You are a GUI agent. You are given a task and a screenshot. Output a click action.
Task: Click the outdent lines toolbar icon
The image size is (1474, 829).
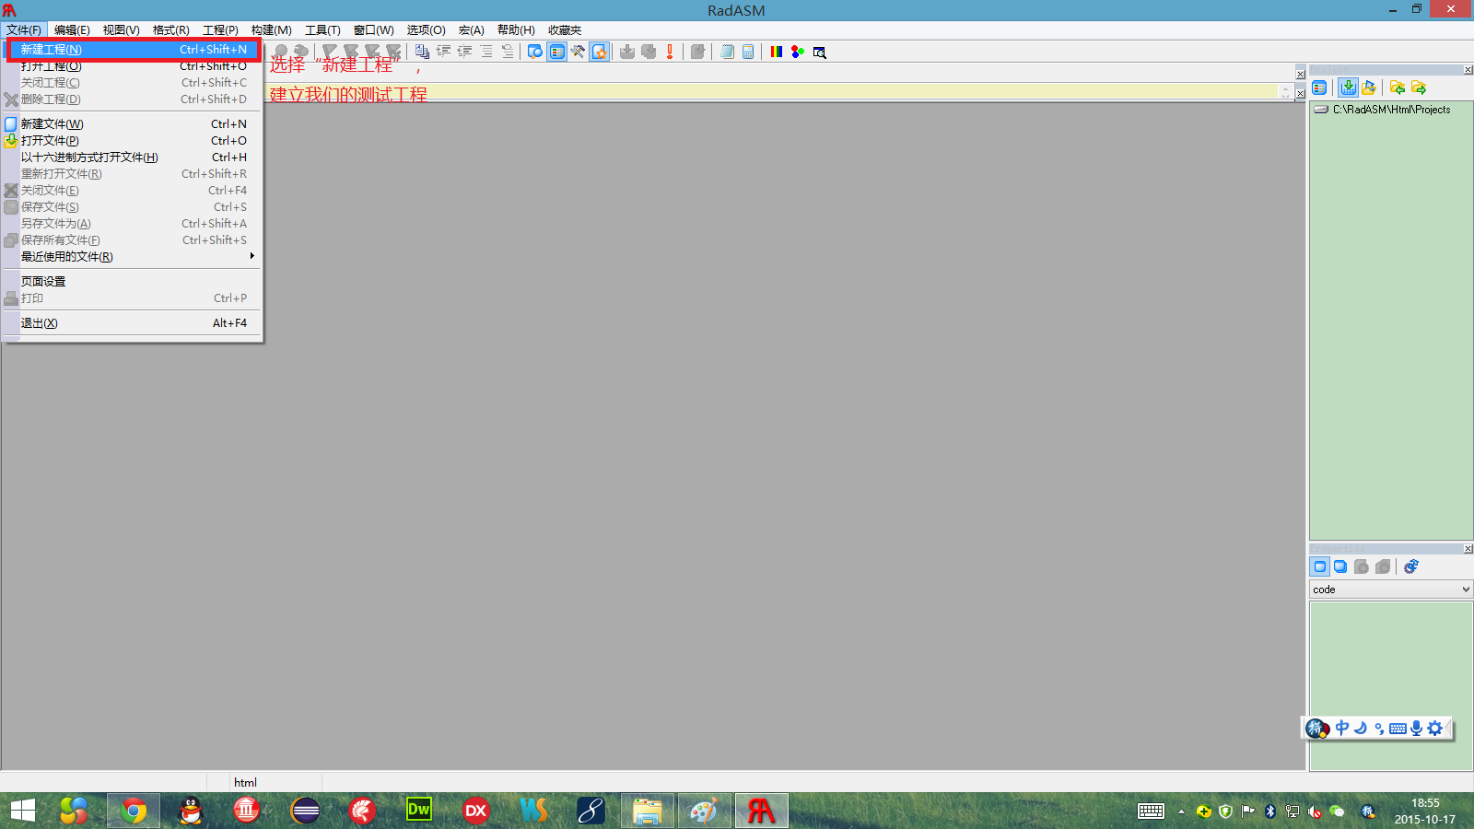[465, 52]
